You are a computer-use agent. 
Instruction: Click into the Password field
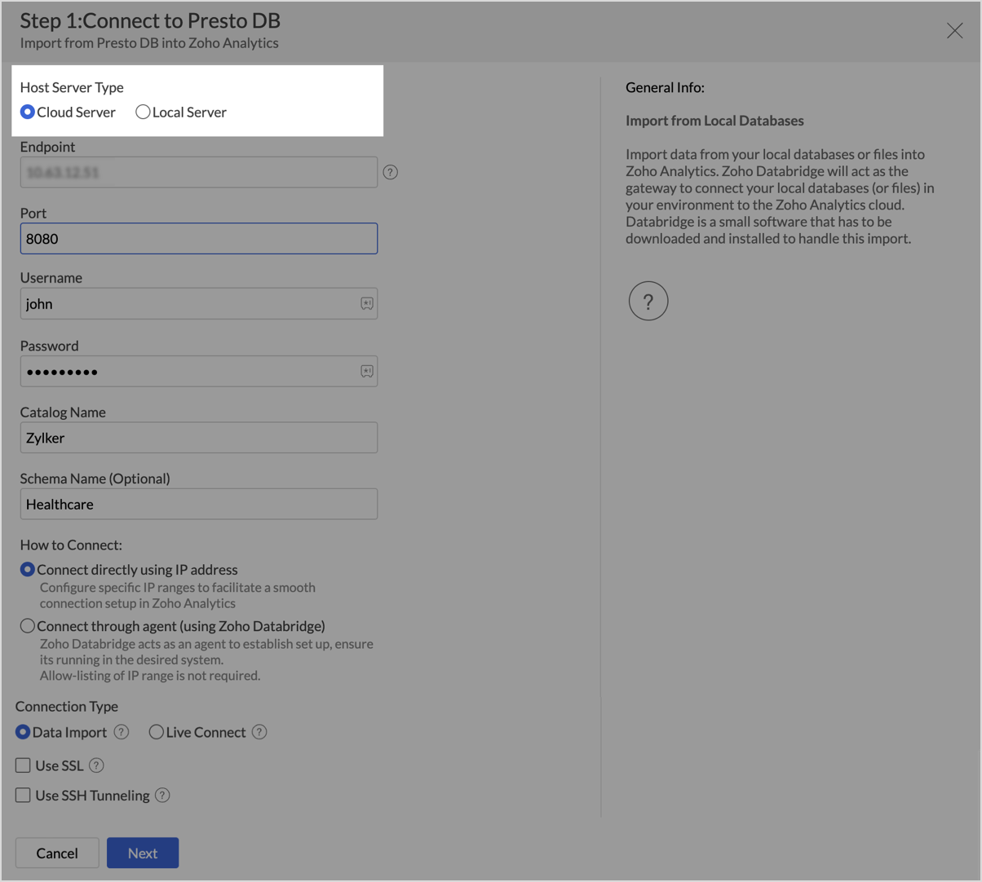[x=199, y=371]
